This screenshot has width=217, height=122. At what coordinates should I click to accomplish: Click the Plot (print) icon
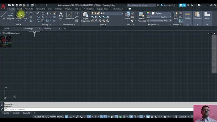point(32,5)
